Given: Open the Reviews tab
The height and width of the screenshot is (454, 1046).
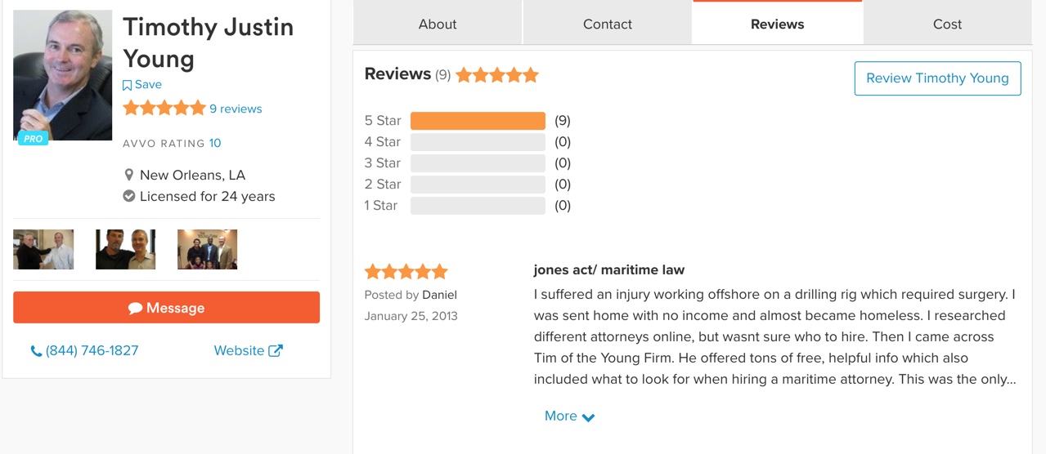Looking at the screenshot, I should point(777,24).
